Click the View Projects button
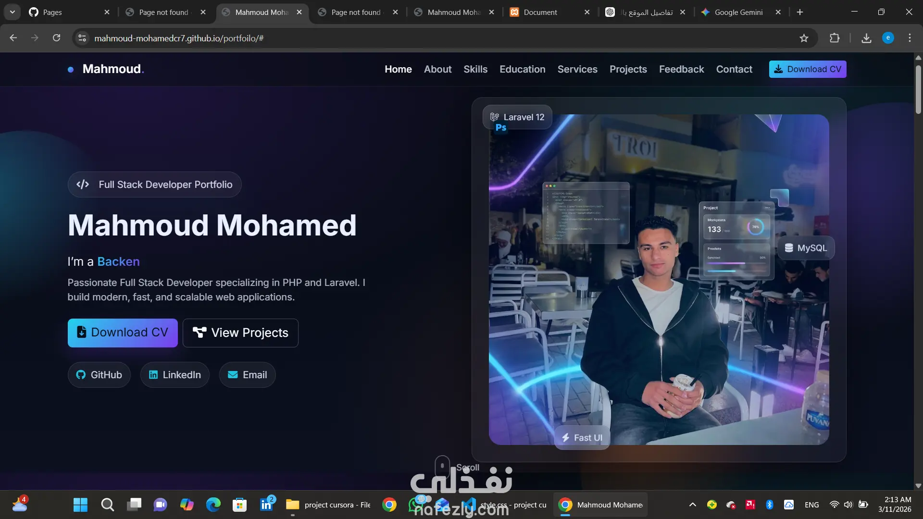Screen dimensions: 923x519 click(240, 333)
